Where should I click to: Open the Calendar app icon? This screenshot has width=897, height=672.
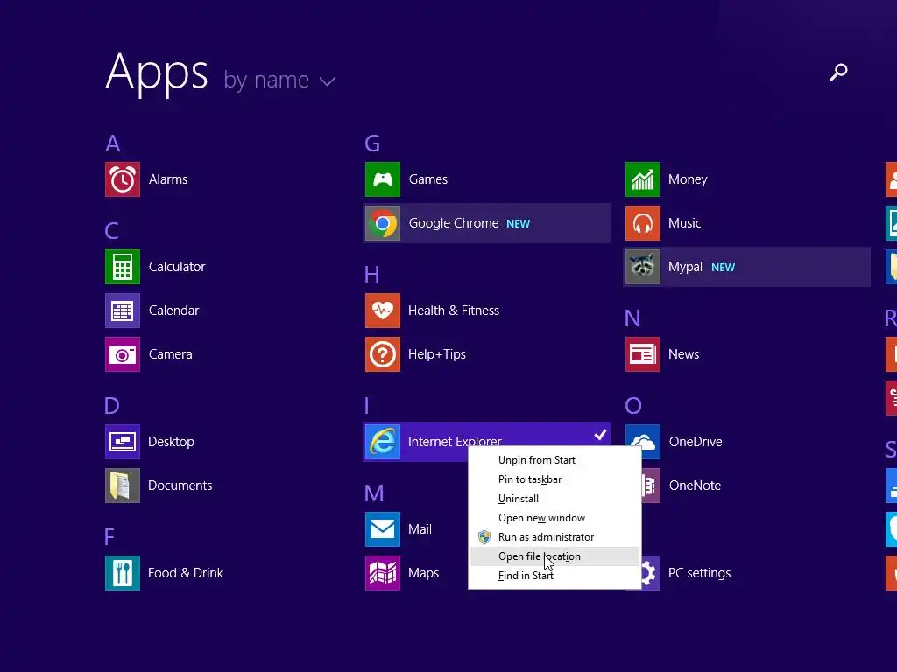pyautogui.click(x=123, y=311)
